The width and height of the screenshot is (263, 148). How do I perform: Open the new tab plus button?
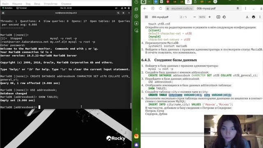coord(215,2)
